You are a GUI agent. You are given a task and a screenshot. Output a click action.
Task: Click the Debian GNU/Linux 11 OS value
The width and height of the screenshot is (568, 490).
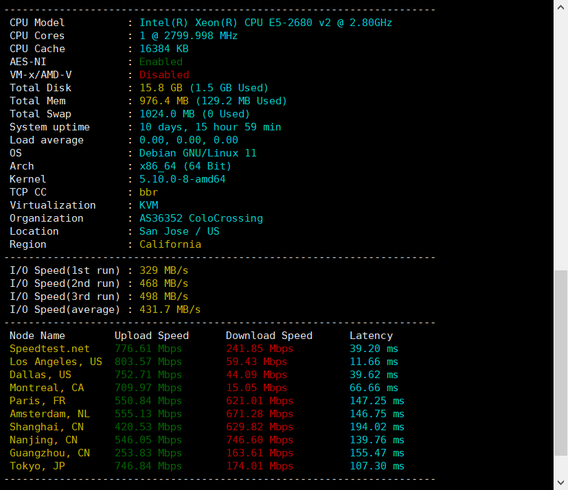[x=197, y=153]
